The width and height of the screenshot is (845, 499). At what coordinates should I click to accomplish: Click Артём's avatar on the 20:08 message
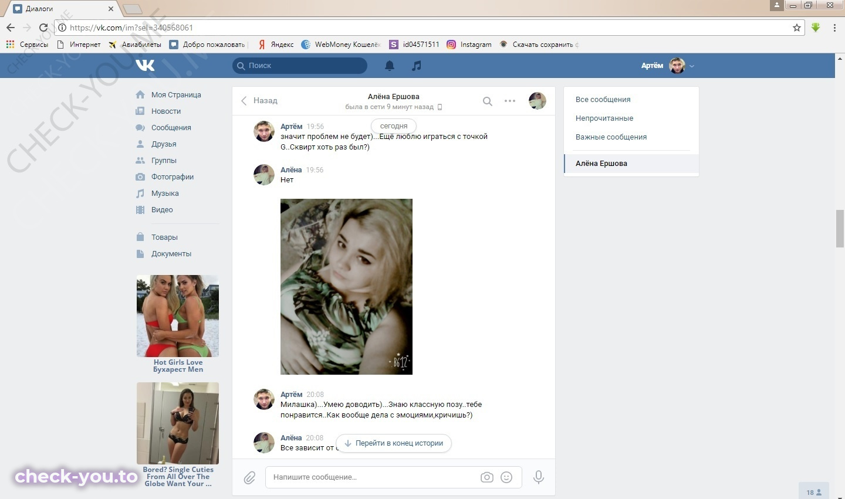click(x=264, y=399)
